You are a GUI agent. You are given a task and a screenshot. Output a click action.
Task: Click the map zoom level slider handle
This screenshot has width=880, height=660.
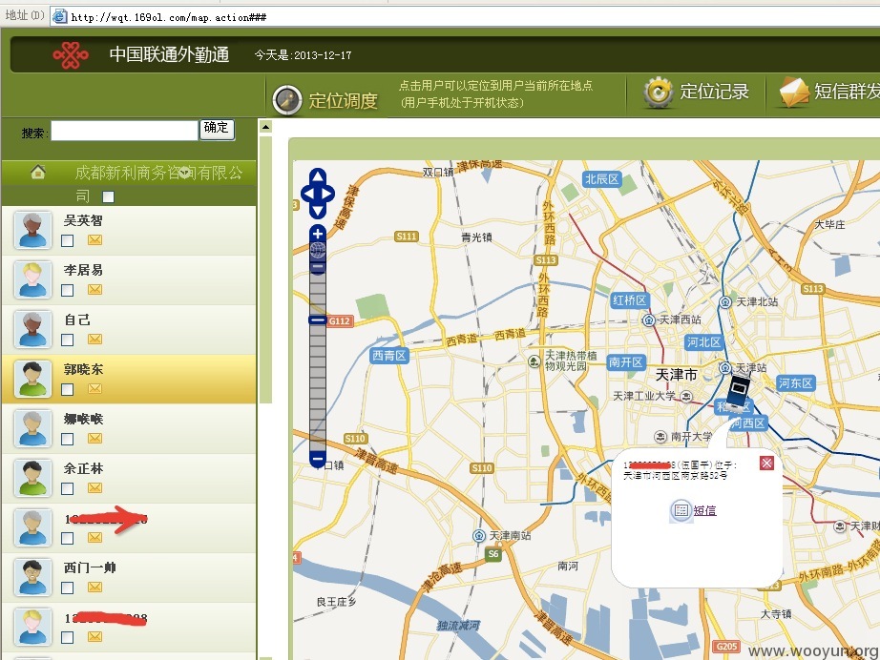point(318,320)
